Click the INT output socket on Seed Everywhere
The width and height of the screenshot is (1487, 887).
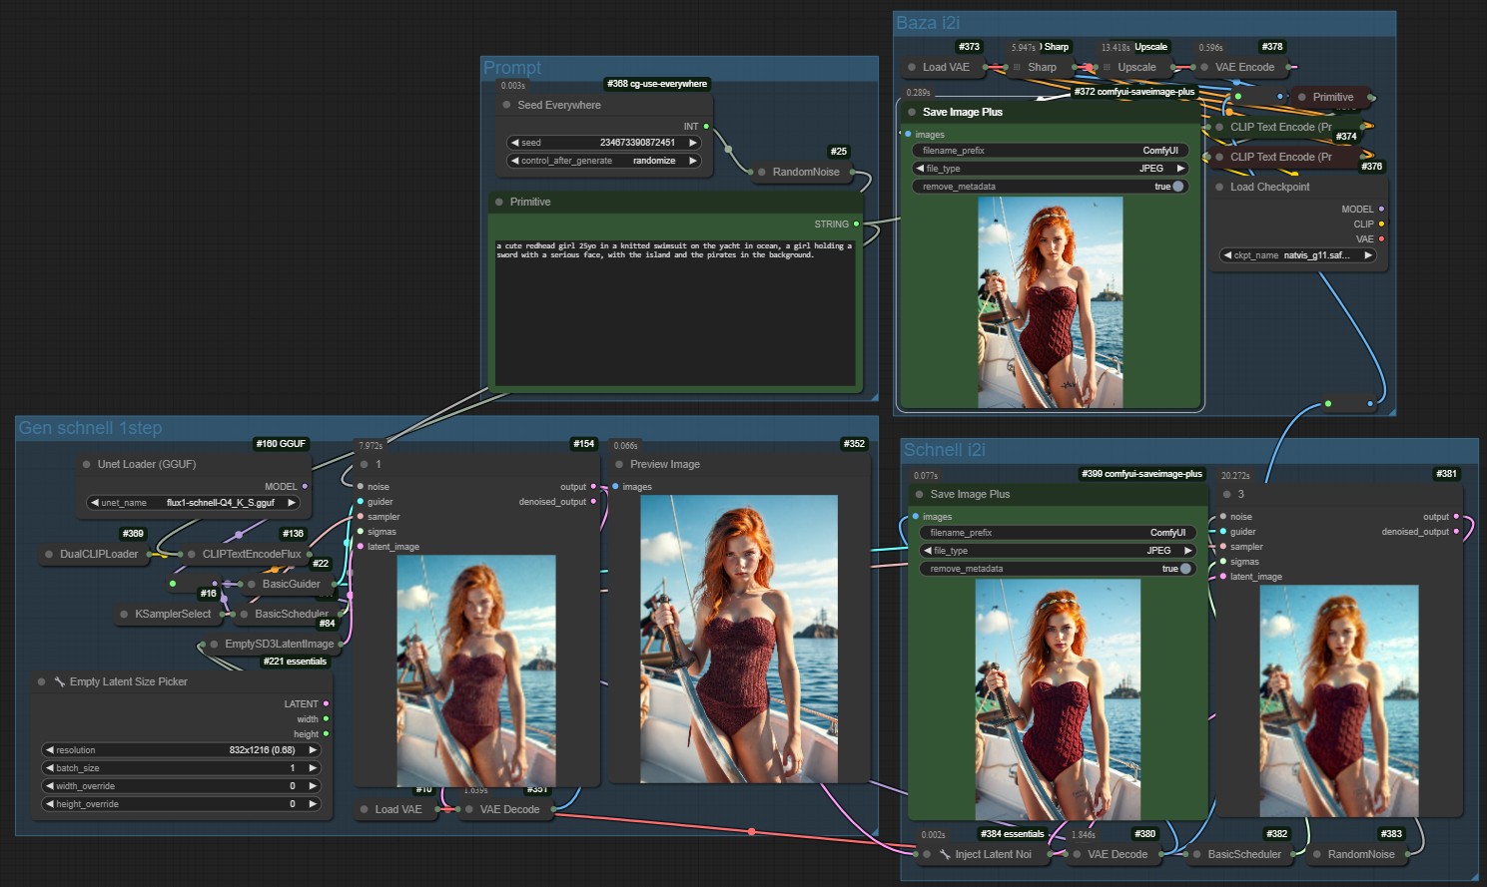coord(706,127)
